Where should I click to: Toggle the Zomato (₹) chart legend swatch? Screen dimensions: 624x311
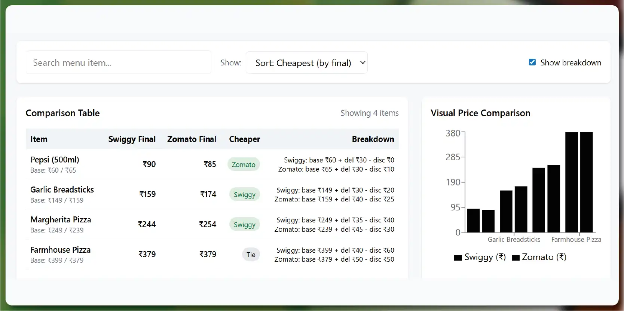pos(516,258)
